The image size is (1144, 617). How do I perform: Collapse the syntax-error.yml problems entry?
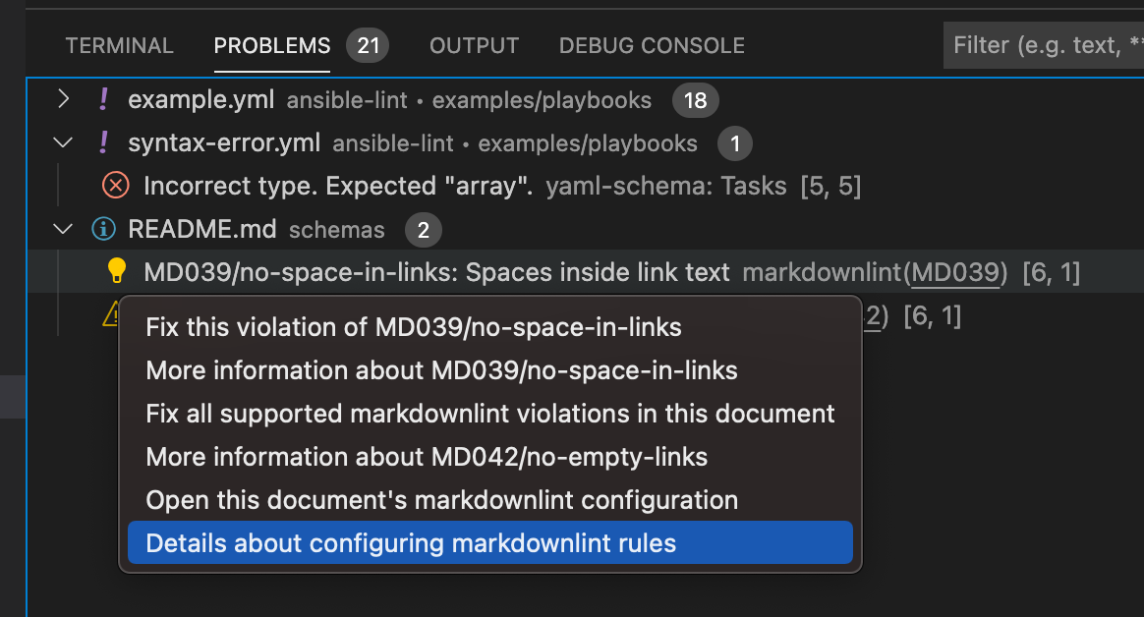pos(62,142)
